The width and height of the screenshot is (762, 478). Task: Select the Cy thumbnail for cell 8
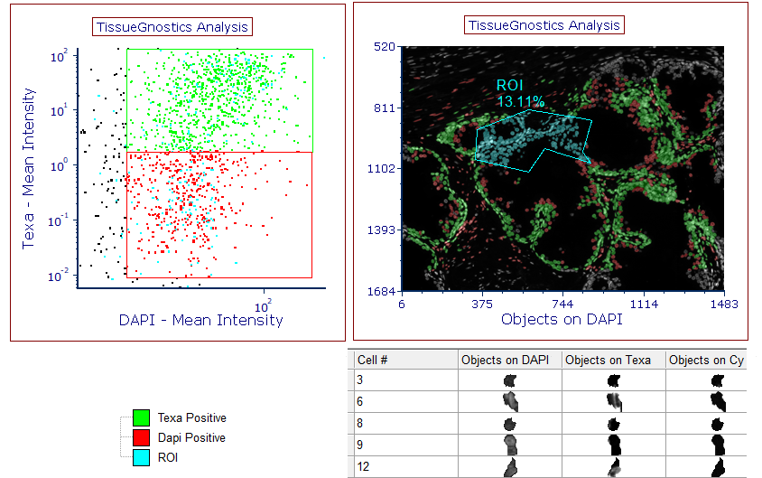[x=717, y=423]
